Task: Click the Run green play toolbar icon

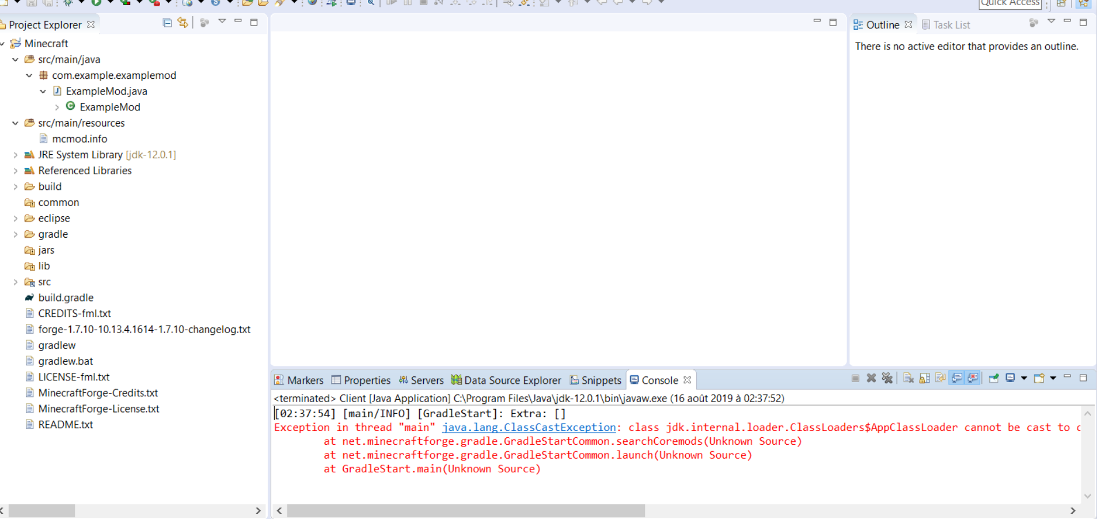Action: [x=96, y=2]
